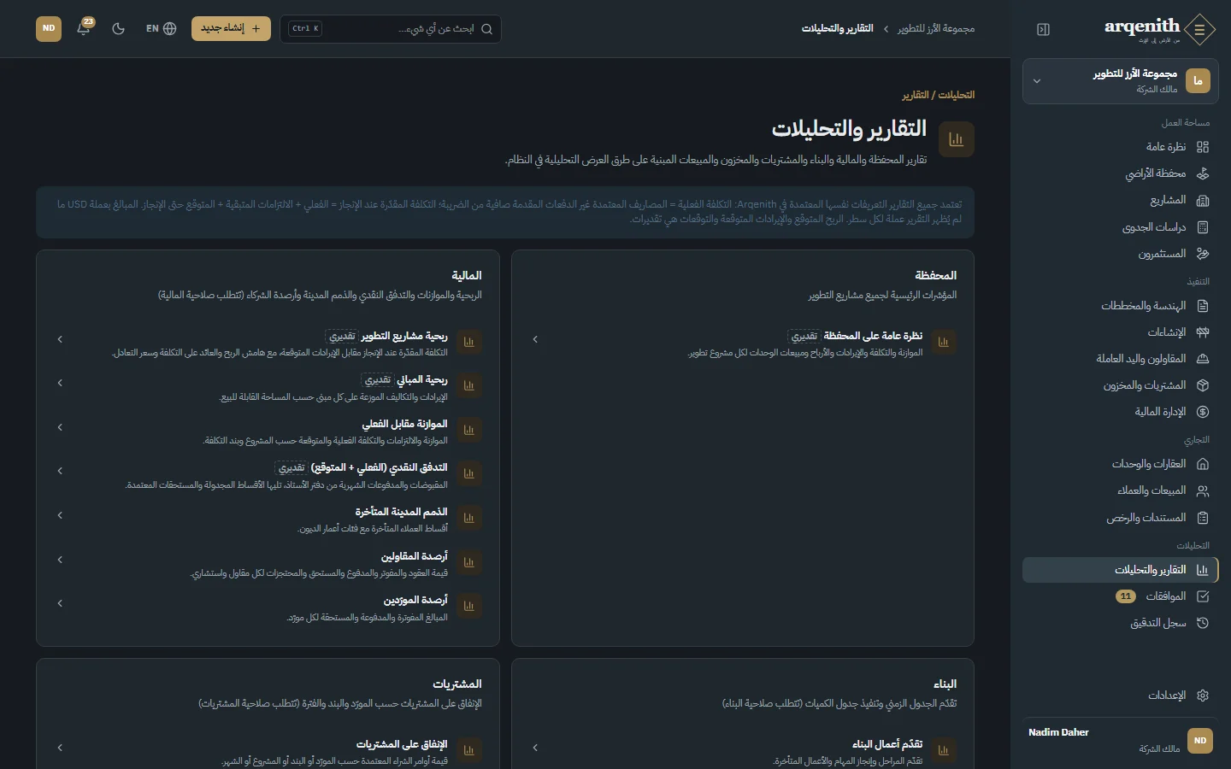The image size is (1231, 769).
Task: Click the إنشاء جديد button
Action: pos(231,28)
